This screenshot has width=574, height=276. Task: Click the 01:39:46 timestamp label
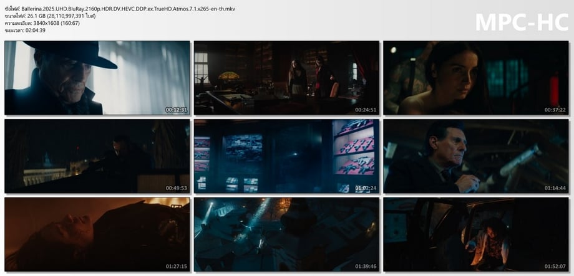pyautogui.click(x=366, y=266)
